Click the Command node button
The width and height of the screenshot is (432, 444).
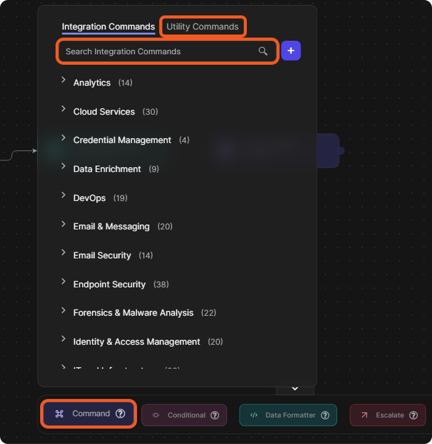point(88,414)
